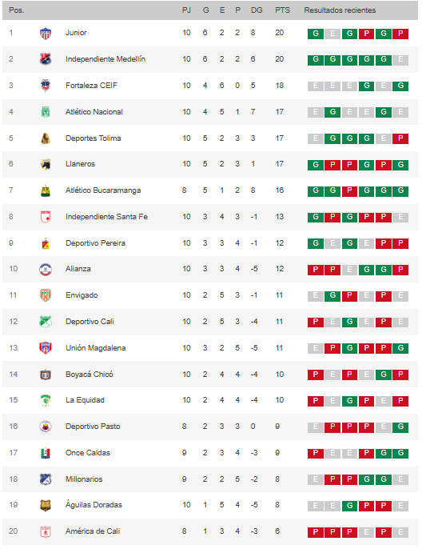
Task: Click the Resultados recientes column header
Action: click(340, 10)
